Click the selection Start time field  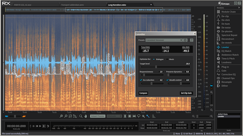click(152, 125)
